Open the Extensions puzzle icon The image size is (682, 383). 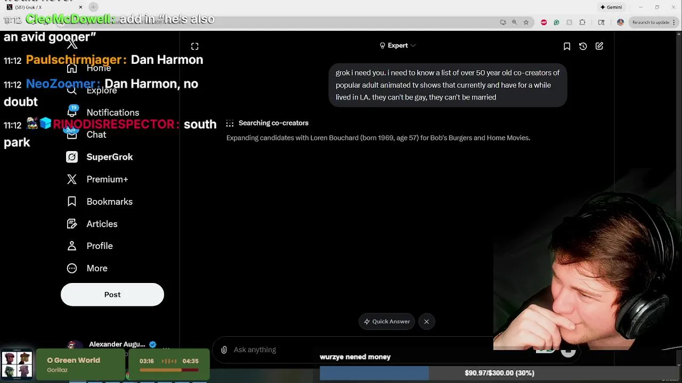point(582,22)
